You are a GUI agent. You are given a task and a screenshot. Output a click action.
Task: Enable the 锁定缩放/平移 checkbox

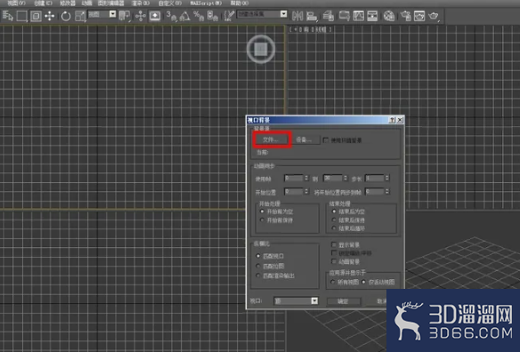tap(334, 253)
